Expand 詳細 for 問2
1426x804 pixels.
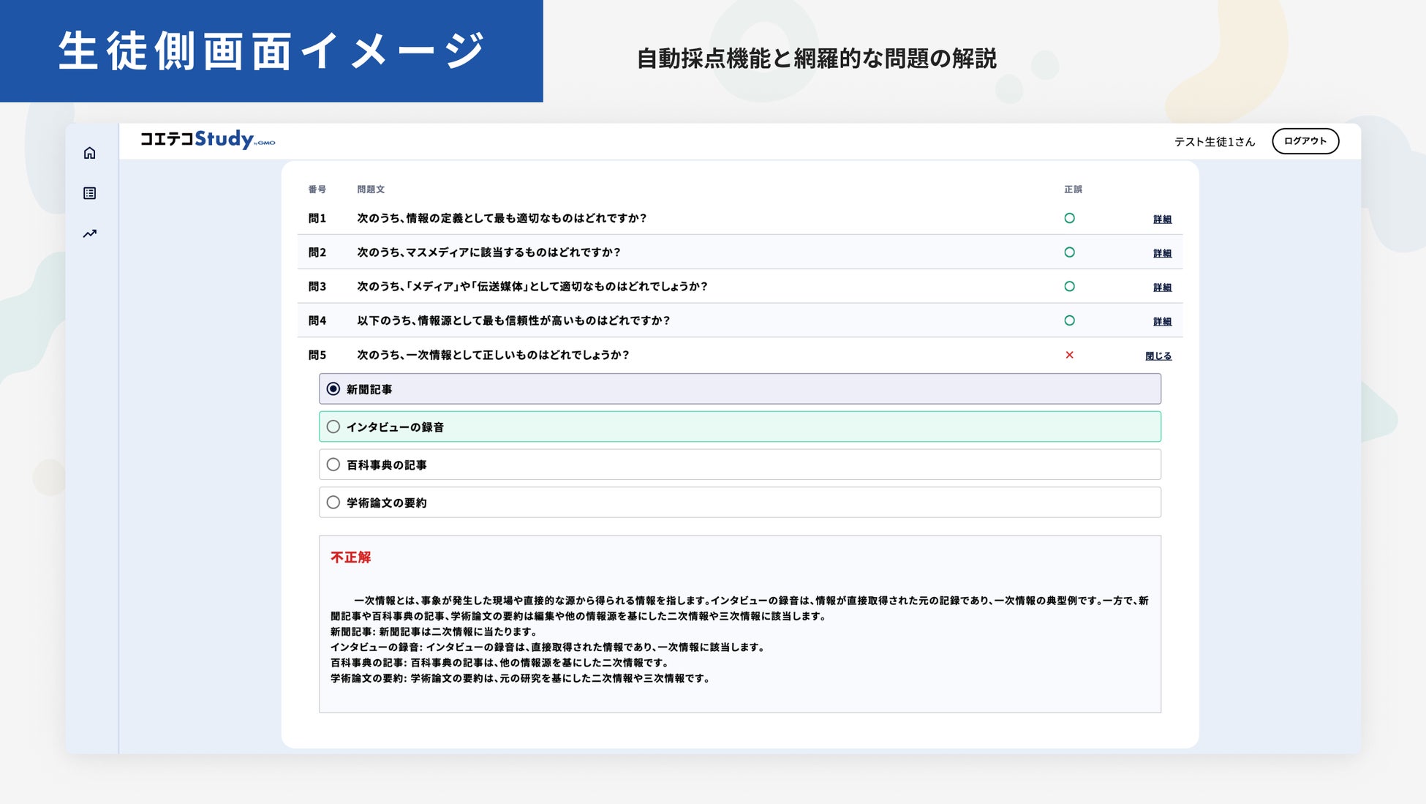[x=1161, y=253]
